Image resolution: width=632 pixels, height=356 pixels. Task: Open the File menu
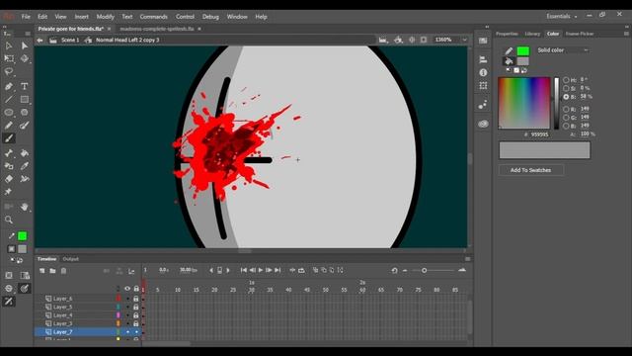tap(26, 17)
